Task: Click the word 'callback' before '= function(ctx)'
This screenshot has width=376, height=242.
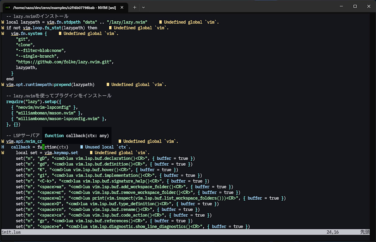Action: [21, 147]
